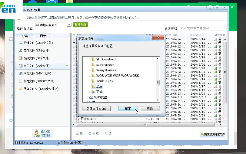The height and width of the screenshot is (154, 246).
Task: Click the folder tree vertical scrollbar thumb
Action: tap(158, 82)
